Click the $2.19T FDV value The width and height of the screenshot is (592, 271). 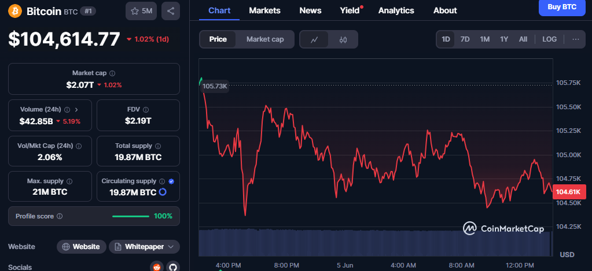(x=138, y=121)
